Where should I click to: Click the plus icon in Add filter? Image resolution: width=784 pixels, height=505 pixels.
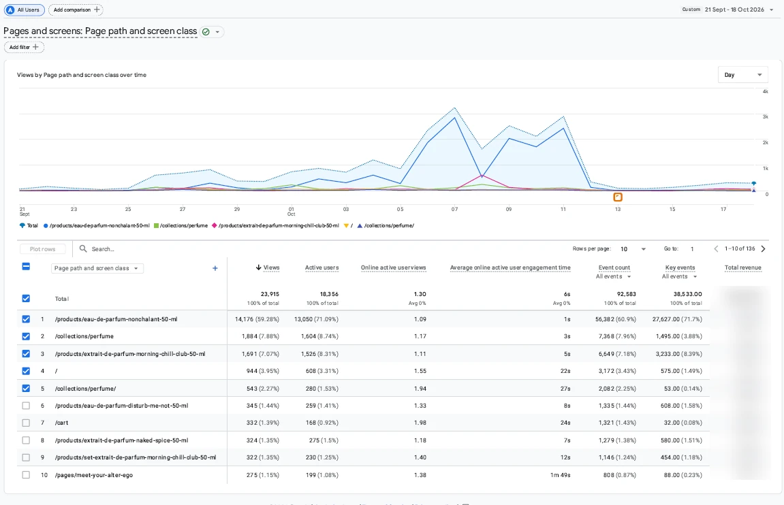click(35, 47)
